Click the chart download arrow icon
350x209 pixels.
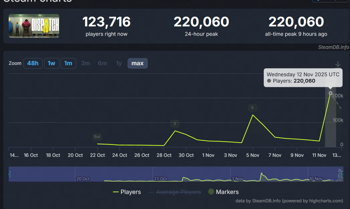pos(338,64)
